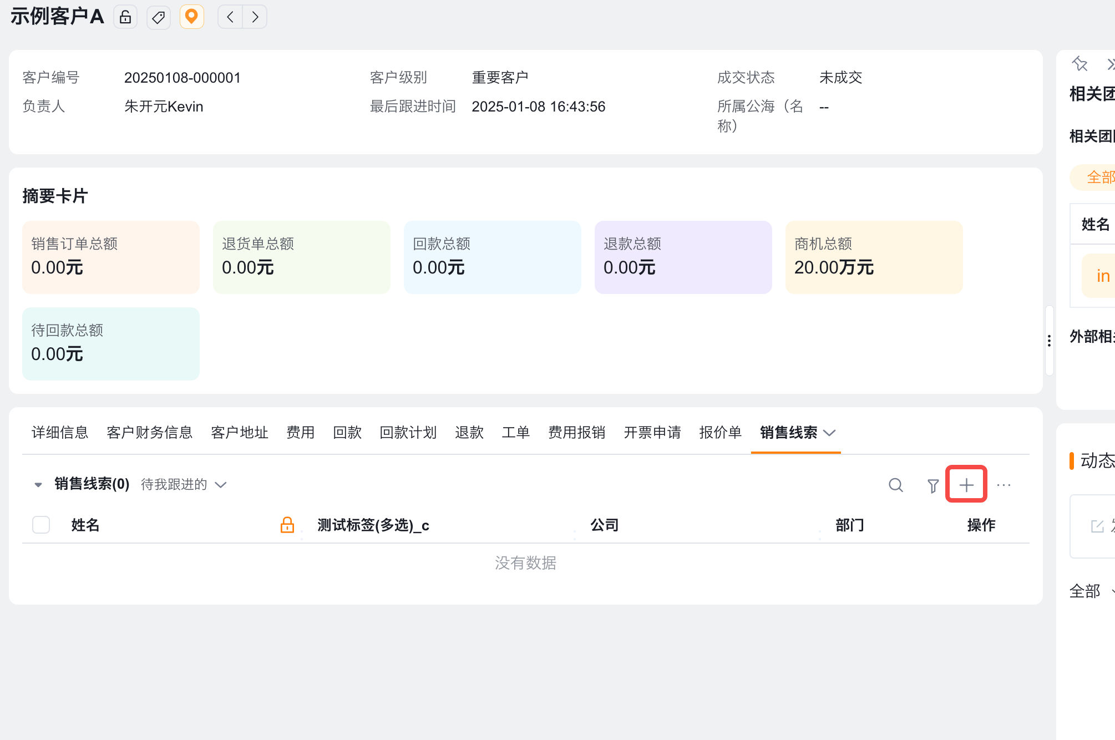Open the filter icon for 销售线索 list
This screenshot has height=740, width=1115.
coord(932,485)
